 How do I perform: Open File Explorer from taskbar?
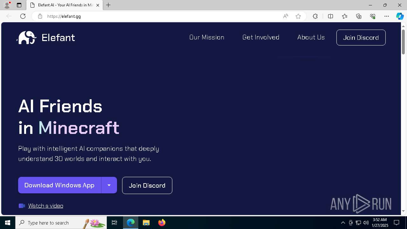point(146,223)
